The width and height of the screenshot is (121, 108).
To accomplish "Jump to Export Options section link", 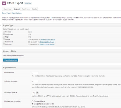I will tap(16, 13).
